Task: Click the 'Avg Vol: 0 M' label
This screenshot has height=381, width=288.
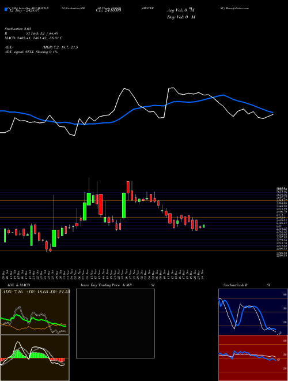Action: click(x=181, y=10)
